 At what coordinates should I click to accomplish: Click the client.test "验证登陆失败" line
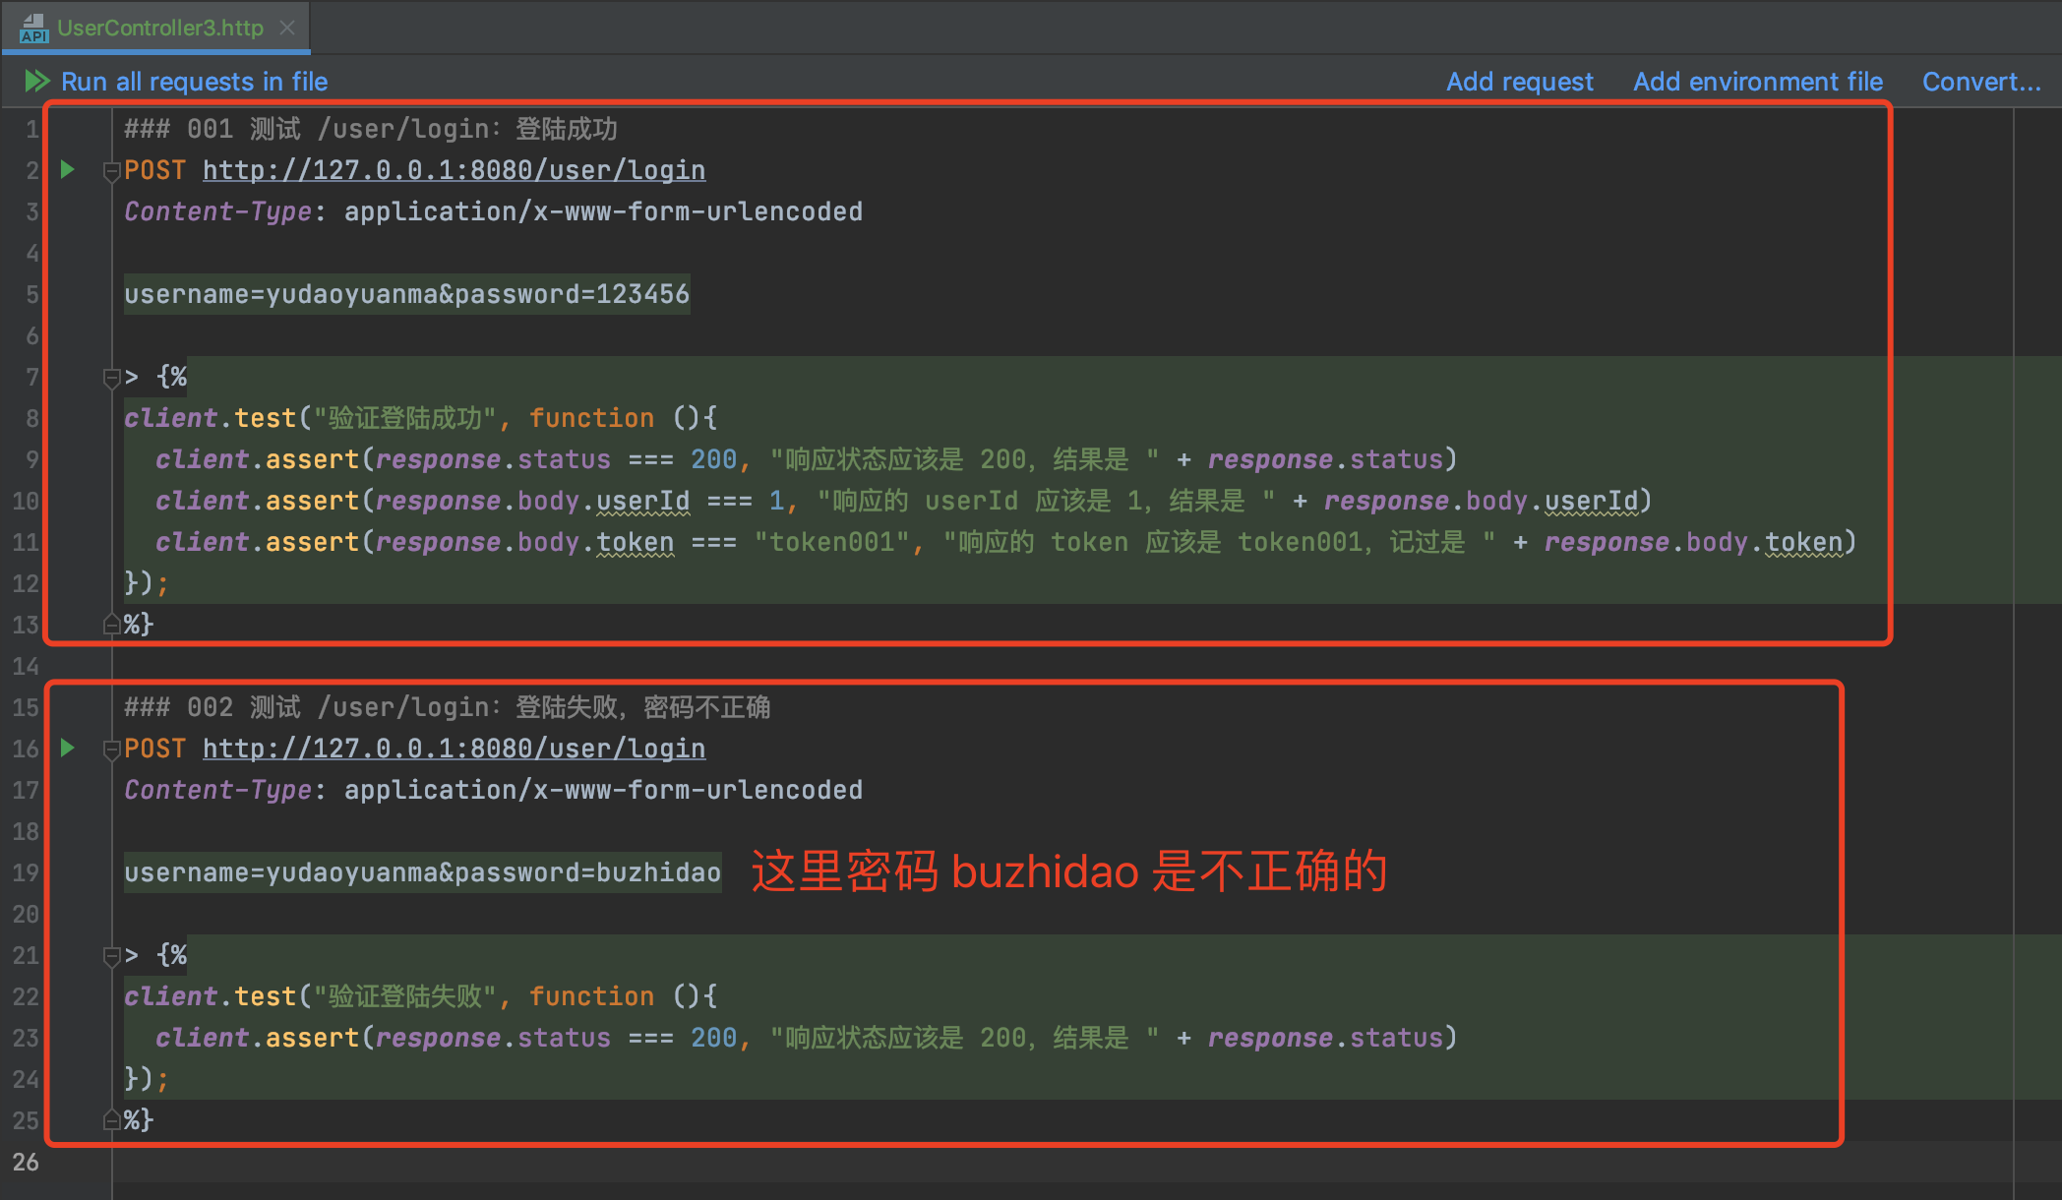click(420, 996)
